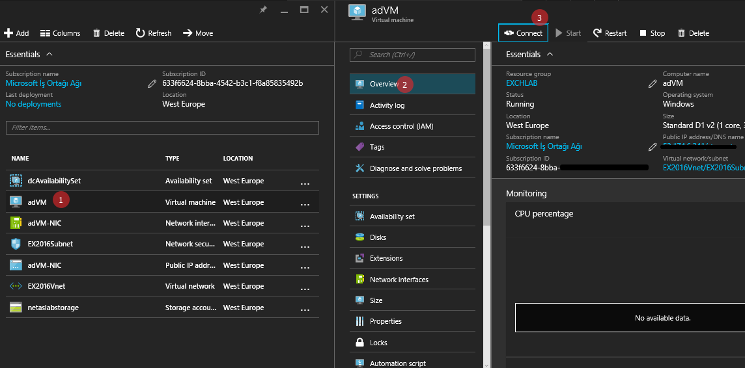Delete the adVM virtual machine

pos(693,33)
